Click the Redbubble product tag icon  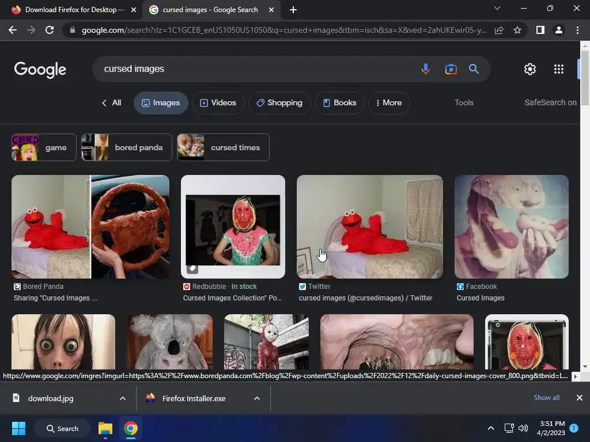pyautogui.click(x=192, y=268)
